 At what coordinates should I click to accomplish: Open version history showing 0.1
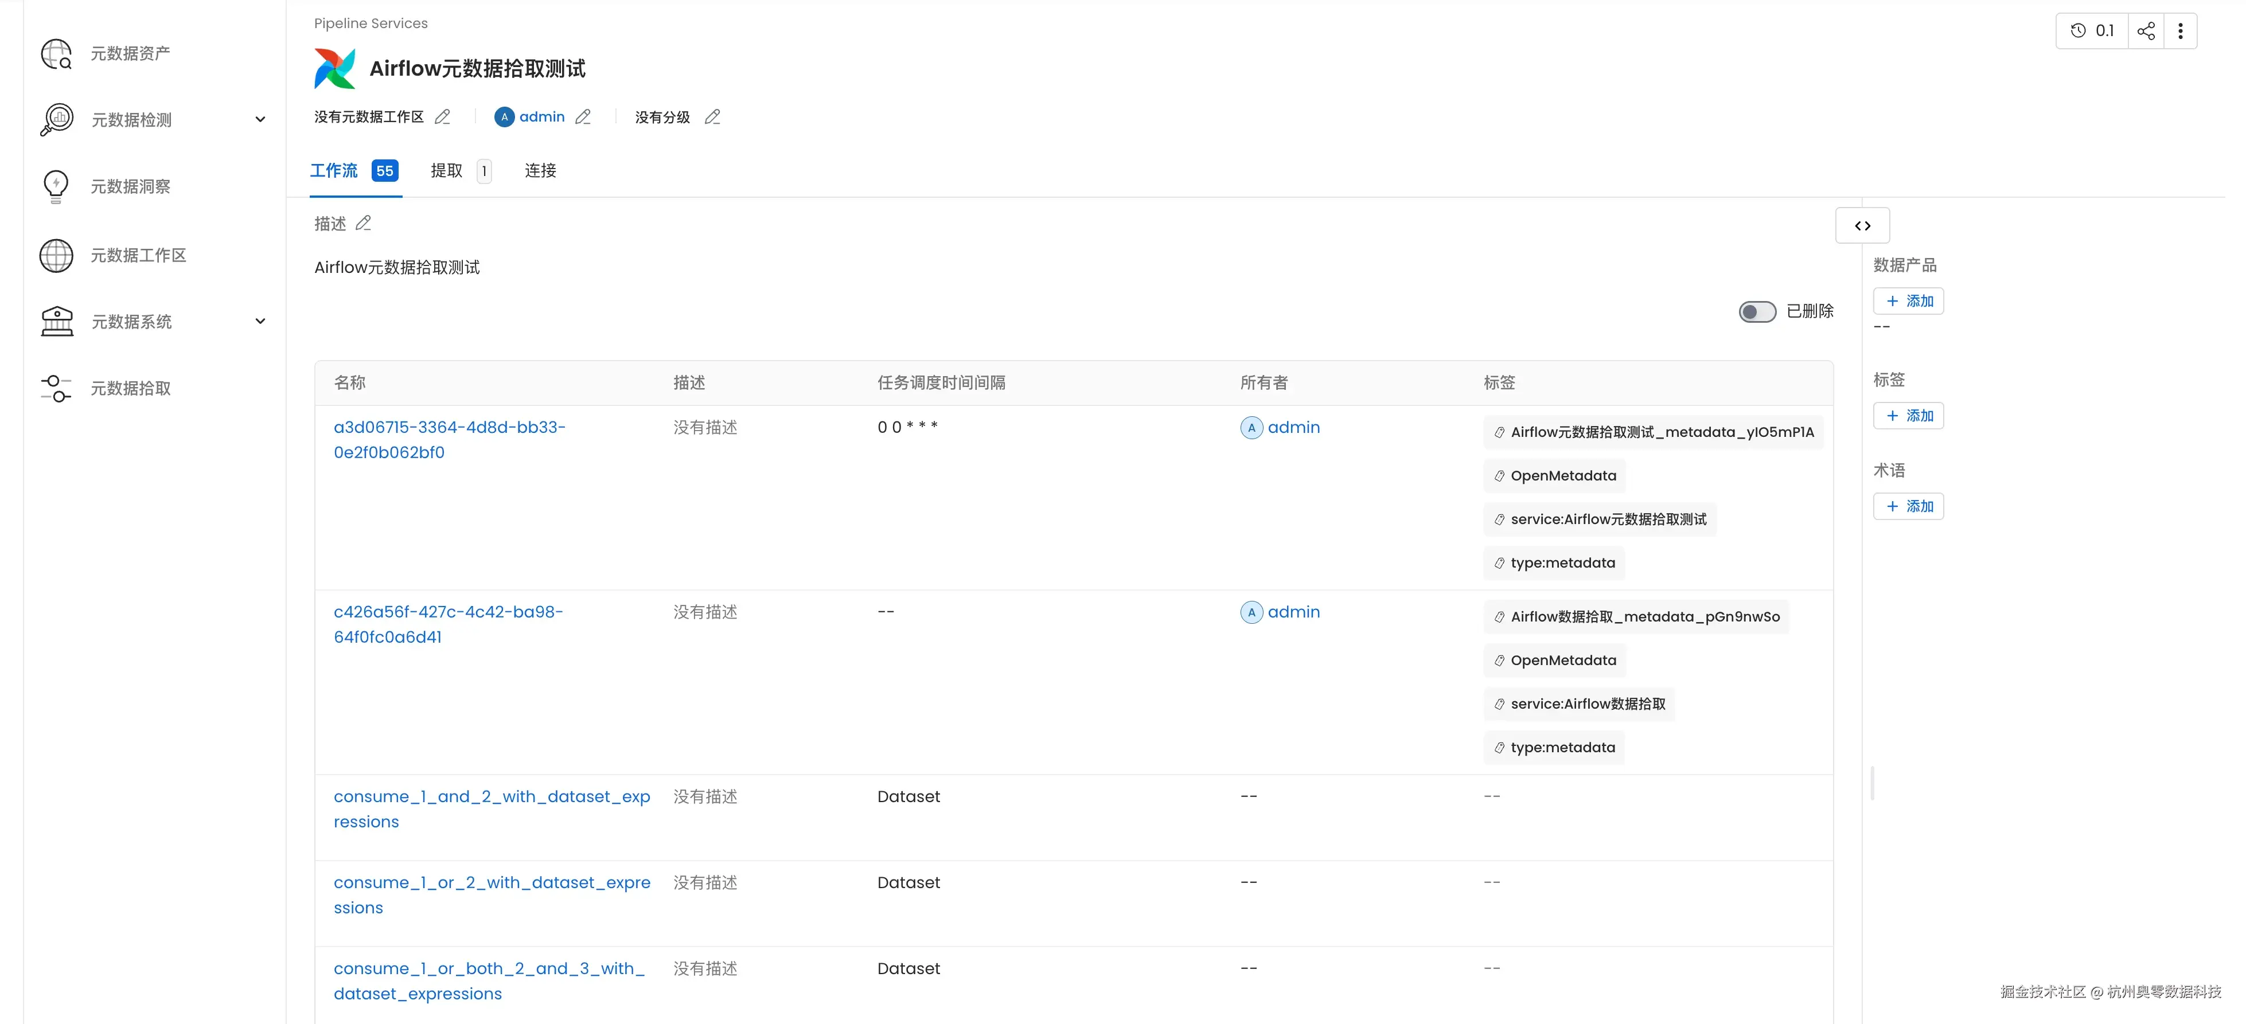point(2092,30)
